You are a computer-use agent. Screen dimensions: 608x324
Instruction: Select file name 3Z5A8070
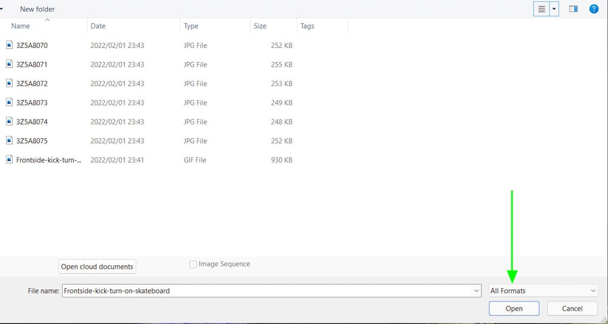click(x=32, y=46)
